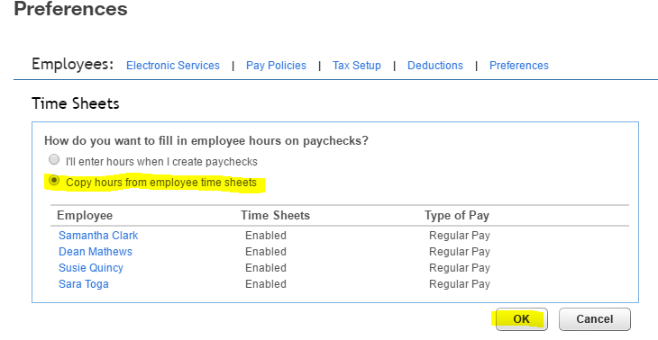This screenshot has width=658, height=340.
Task: Click the Preferences page title
Action: click(70, 9)
